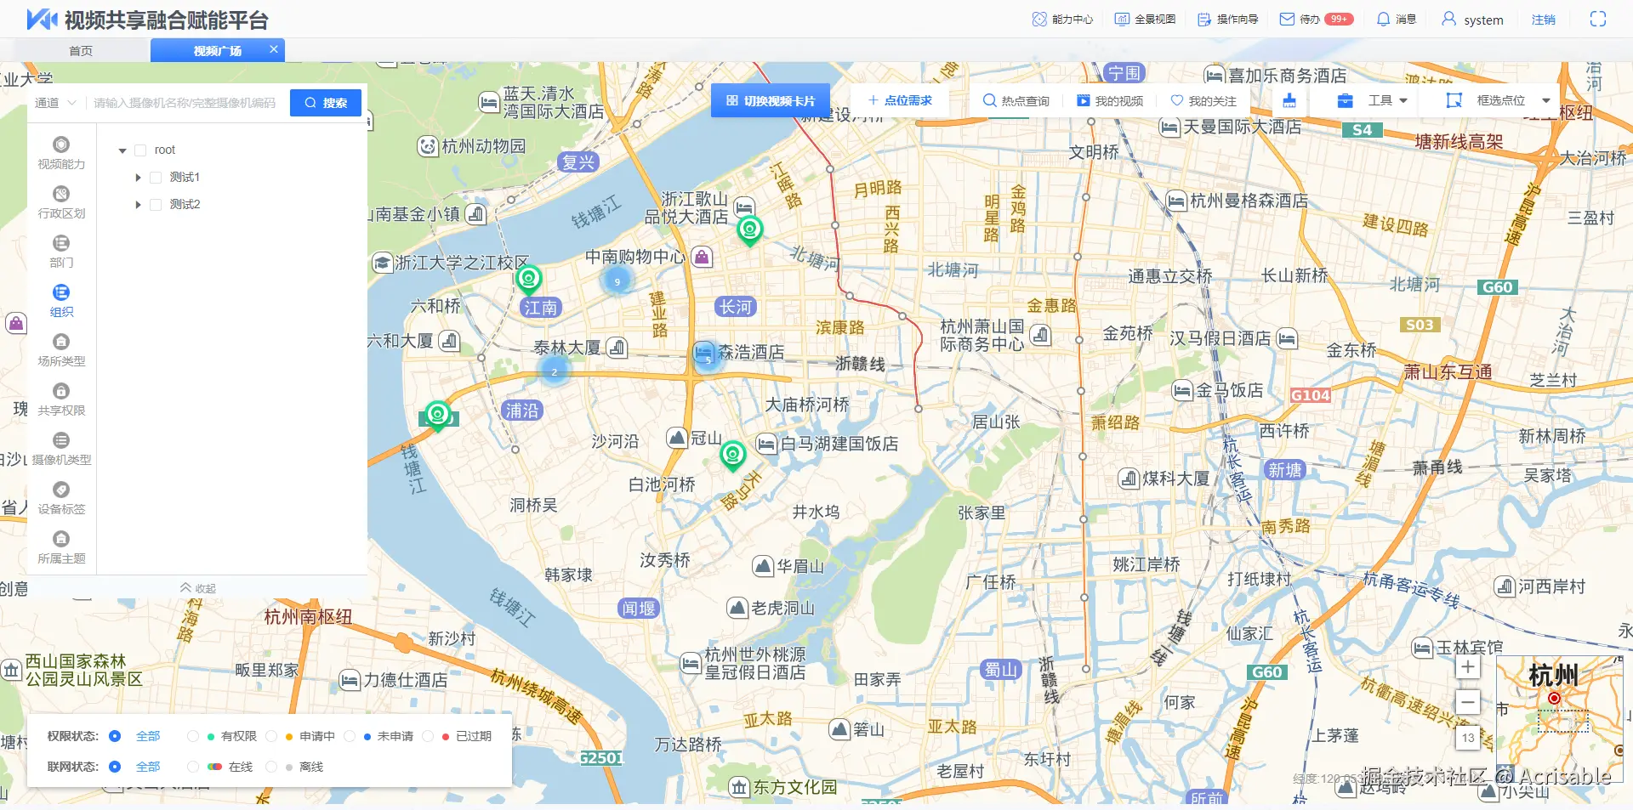Expand the 测试2 tree node
The image size is (1633, 810).
click(138, 205)
